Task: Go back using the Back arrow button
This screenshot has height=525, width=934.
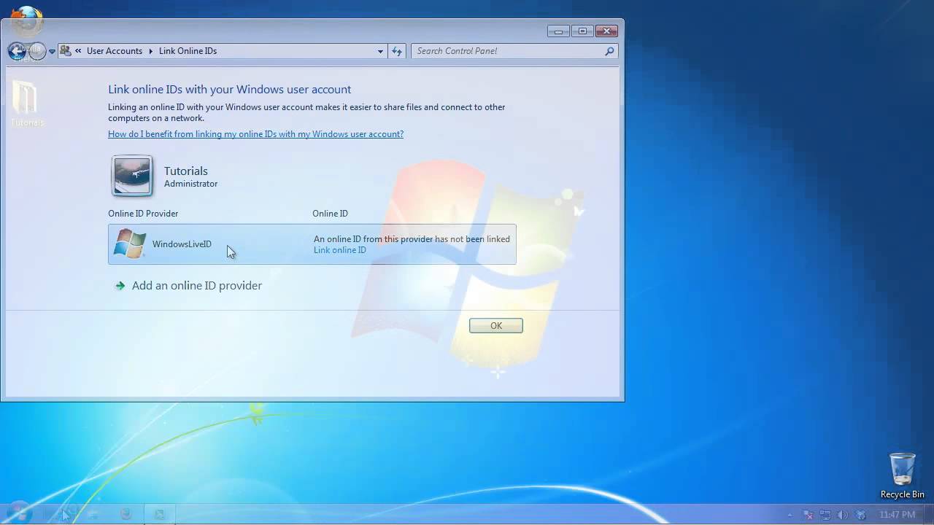Action: [17, 51]
